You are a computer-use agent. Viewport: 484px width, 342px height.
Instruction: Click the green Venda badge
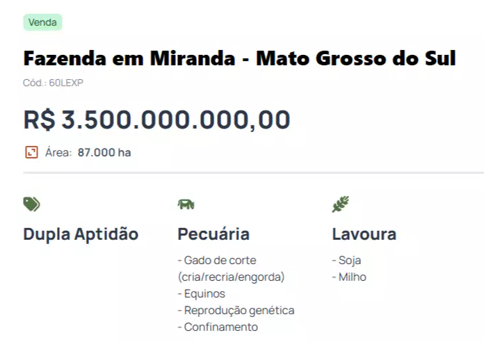42,22
